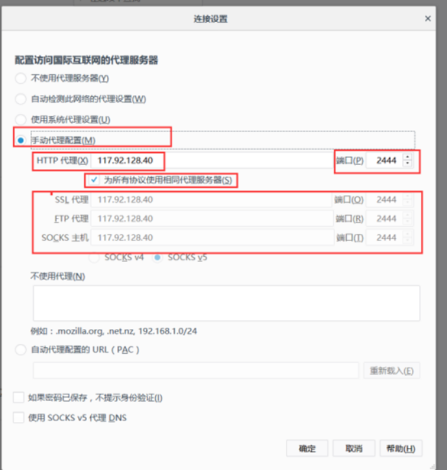The height and width of the screenshot is (470, 447).
Task: Select 手动代理配置 radio button
Action: pos(21,140)
